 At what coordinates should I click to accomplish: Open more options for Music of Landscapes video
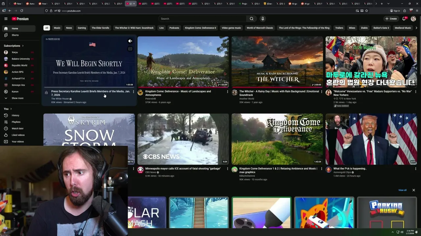click(227, 92)
